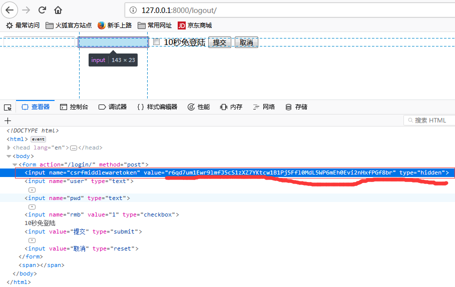This screenshot has width=455, height=287.
Task: Select the input name="user" node
Action: coord(79,181)
